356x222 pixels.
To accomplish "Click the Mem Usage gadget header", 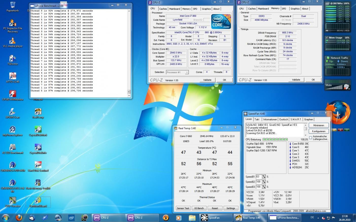I will pyautogui.click(x=337, y=37).
